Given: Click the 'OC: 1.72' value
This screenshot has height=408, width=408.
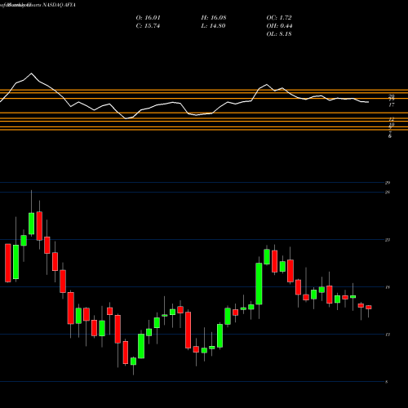Looking at the screenshot, I should tap(279, 18).
